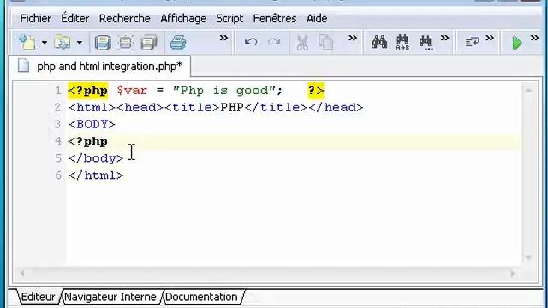The width and height of the screenshot is (548, 308).
Task: Click the Cut scissors icon
Action: [302, 43]
